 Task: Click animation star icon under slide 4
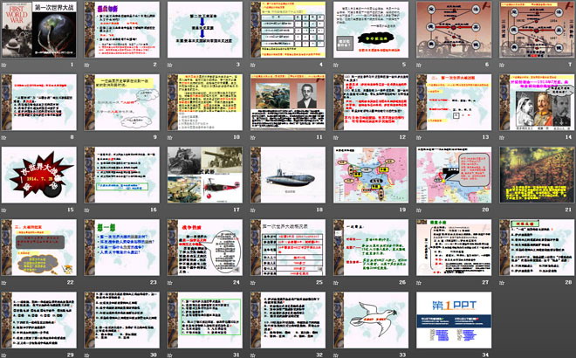point(253,65)
